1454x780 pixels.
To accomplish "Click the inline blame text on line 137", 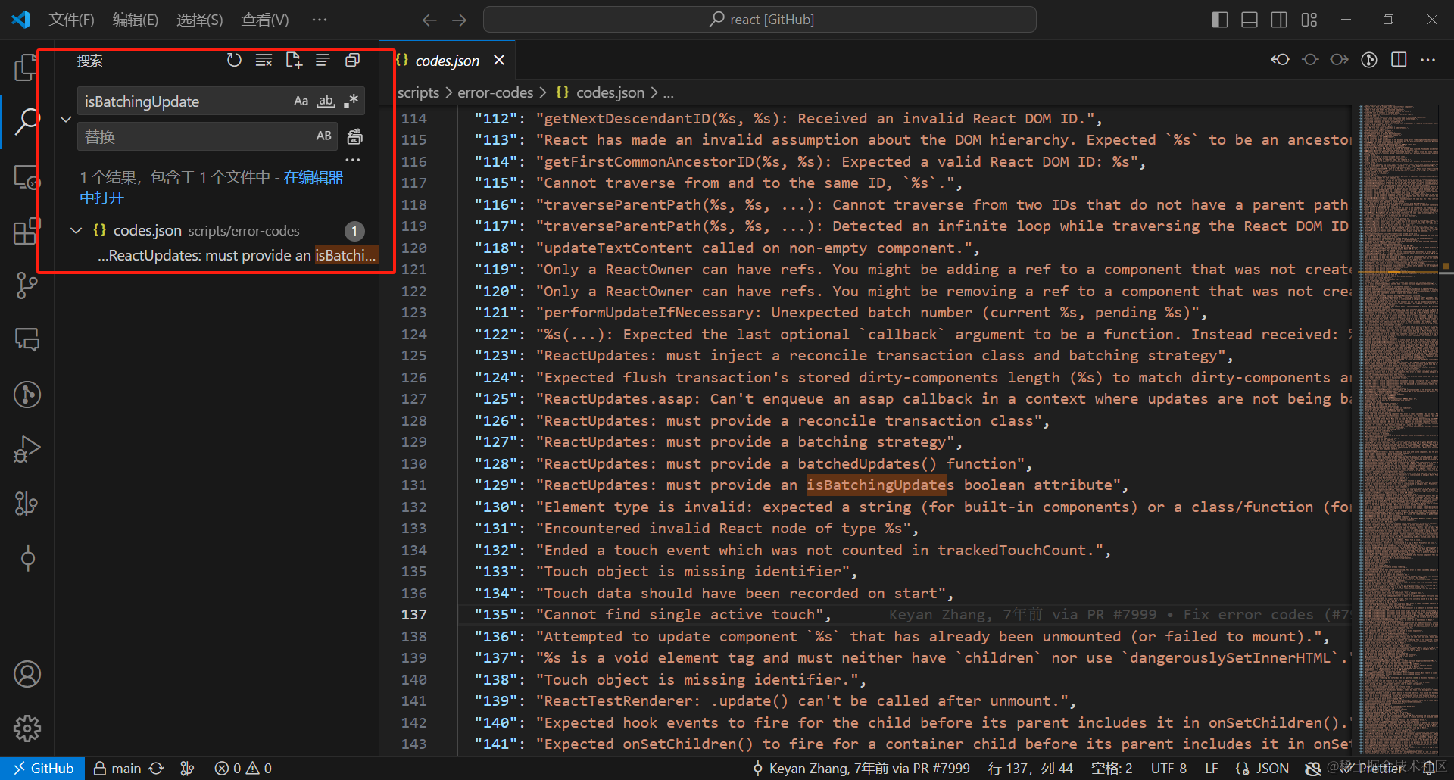I will point(1119,614).
